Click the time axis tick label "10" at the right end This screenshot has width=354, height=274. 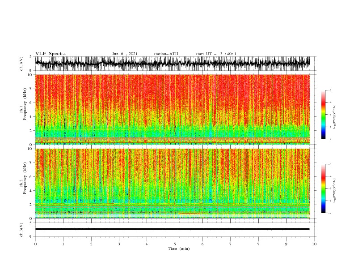[x=314, y=244]
